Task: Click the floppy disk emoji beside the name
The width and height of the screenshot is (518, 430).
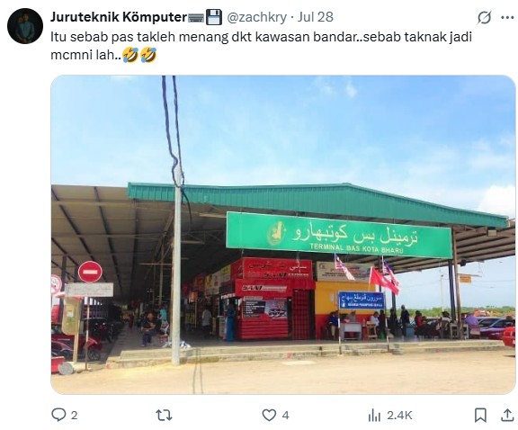Action: pyautogui.click(x=214, y=17)
